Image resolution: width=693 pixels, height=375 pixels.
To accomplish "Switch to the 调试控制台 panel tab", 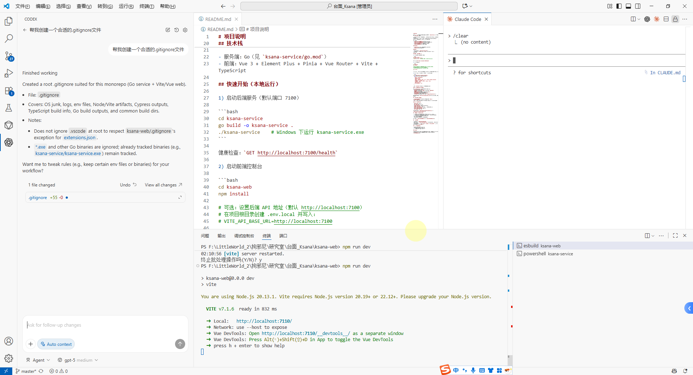I will point(244,236).
